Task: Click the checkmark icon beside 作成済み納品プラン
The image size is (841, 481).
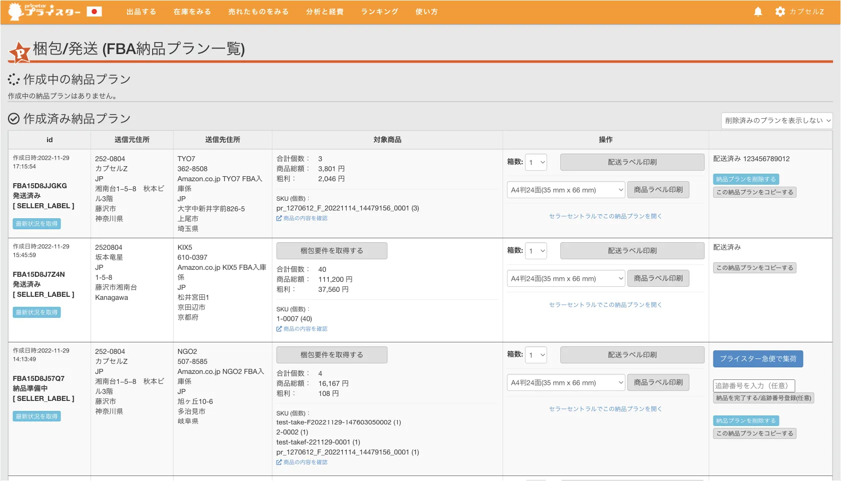Action: point(14,119)
